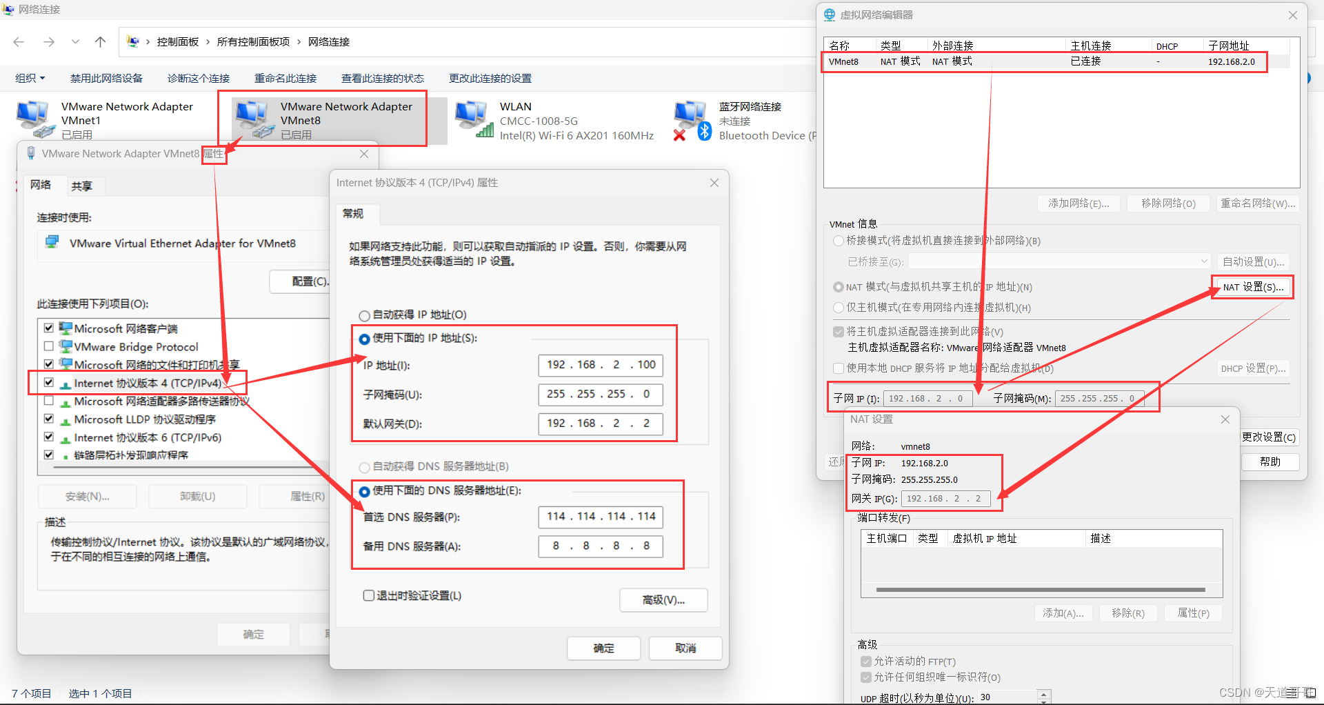Viewport: 1324px width, 705px height.
Task: Go back with the Explorer back arrow
Action: (19, 42)
